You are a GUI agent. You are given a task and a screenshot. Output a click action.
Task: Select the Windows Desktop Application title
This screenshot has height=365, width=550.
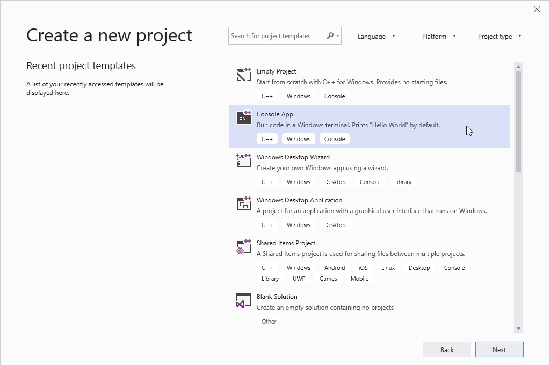[299, 200]
